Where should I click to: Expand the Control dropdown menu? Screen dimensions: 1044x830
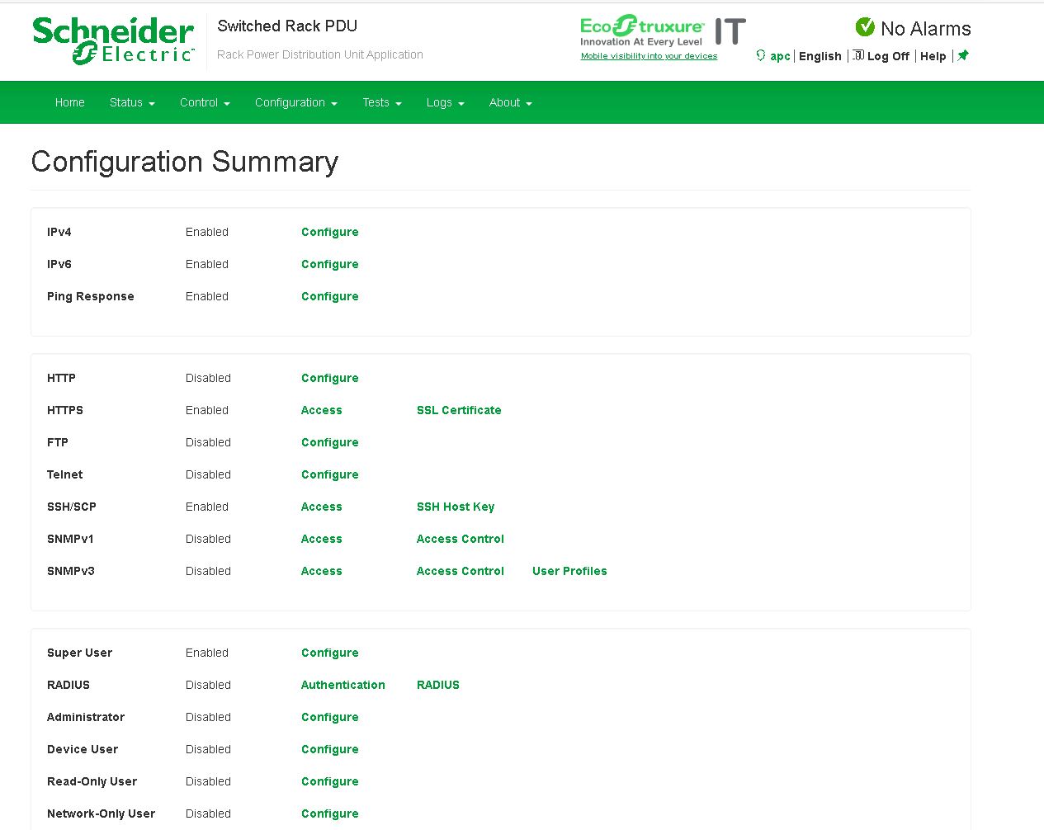point(205,102)
